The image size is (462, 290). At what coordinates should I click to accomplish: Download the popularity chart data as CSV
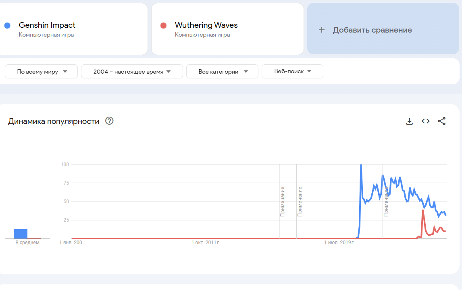409,121
